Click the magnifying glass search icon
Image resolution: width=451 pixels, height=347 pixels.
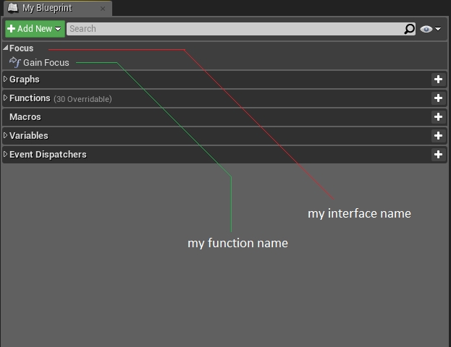pyautogui.click(x=409, y=29)
